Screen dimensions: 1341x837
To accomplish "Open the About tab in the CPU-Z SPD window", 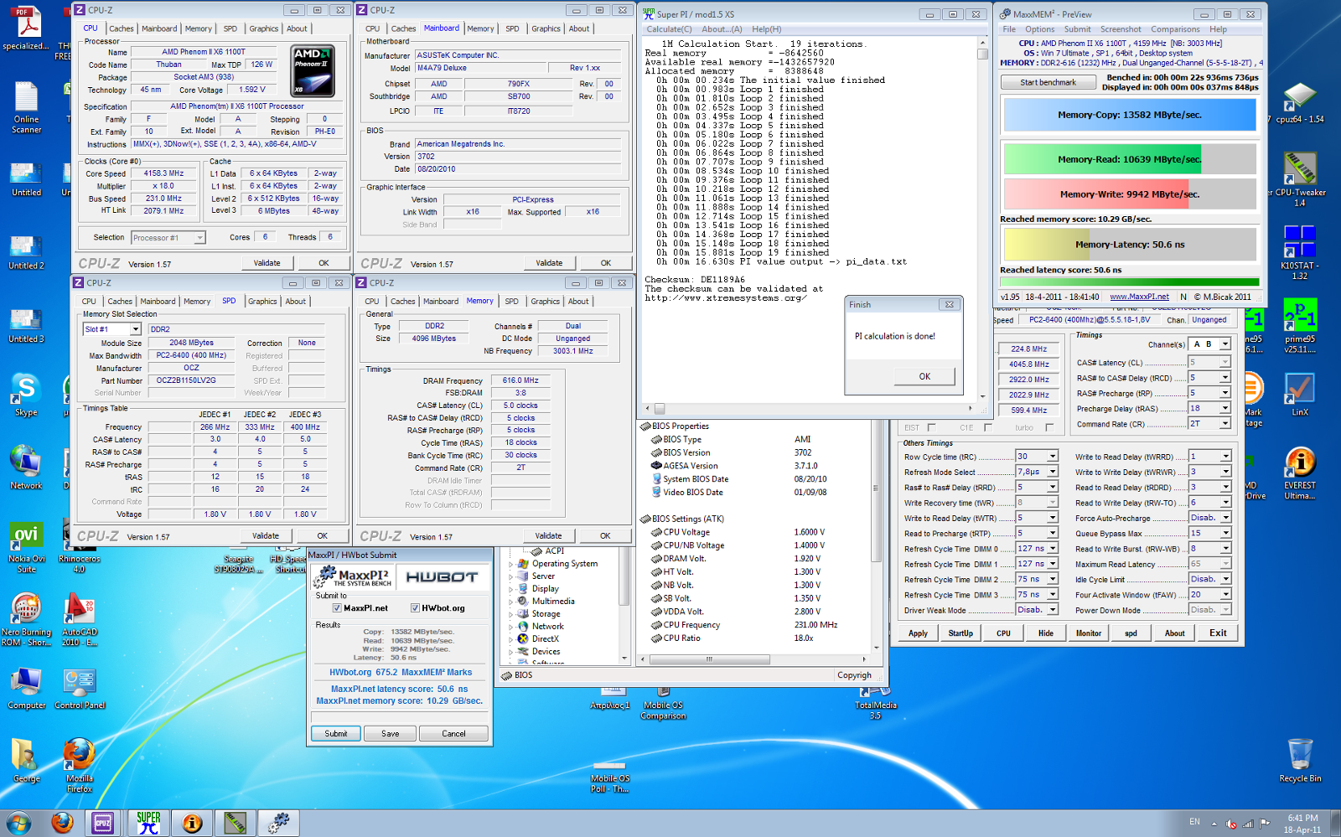I will click(x=295, y=302).
